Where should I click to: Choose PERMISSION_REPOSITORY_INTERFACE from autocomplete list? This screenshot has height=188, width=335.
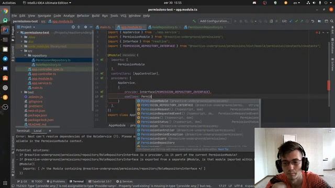[x=198, y=105]
